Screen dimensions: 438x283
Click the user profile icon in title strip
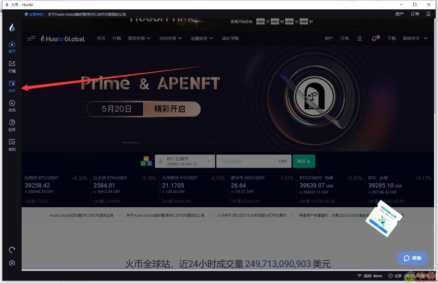(x=428, y=14)
